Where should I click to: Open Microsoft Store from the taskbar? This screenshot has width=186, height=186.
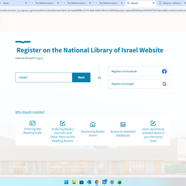pos(81,182)
